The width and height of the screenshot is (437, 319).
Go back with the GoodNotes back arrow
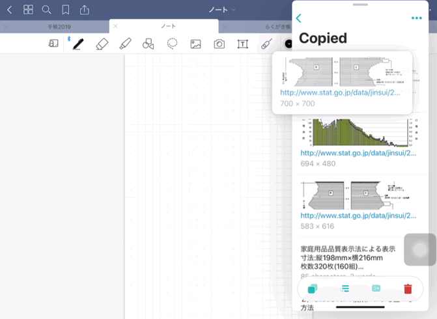coord(10,10)
